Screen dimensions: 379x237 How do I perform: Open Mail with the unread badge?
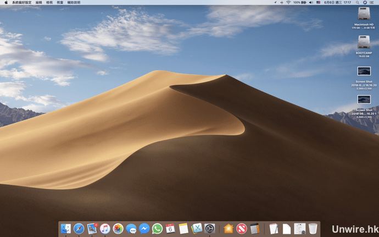click(92, 229)
